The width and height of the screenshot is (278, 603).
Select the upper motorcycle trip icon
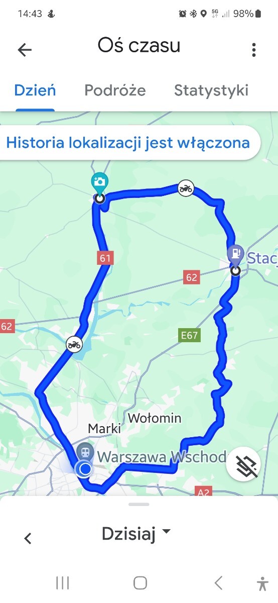click(x=186, y=188)
